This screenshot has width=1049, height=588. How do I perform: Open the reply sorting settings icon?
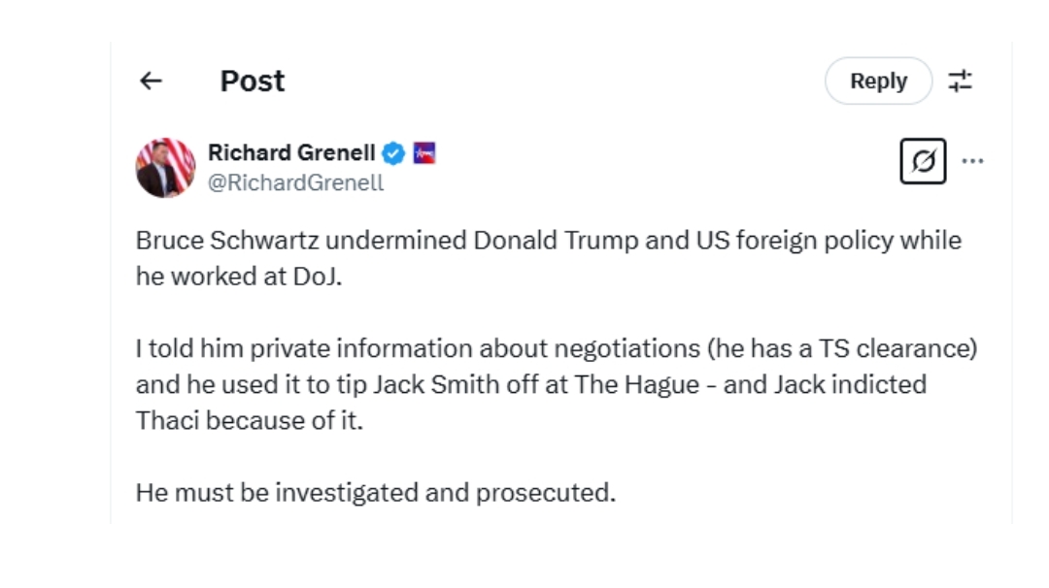coord(960,81)
